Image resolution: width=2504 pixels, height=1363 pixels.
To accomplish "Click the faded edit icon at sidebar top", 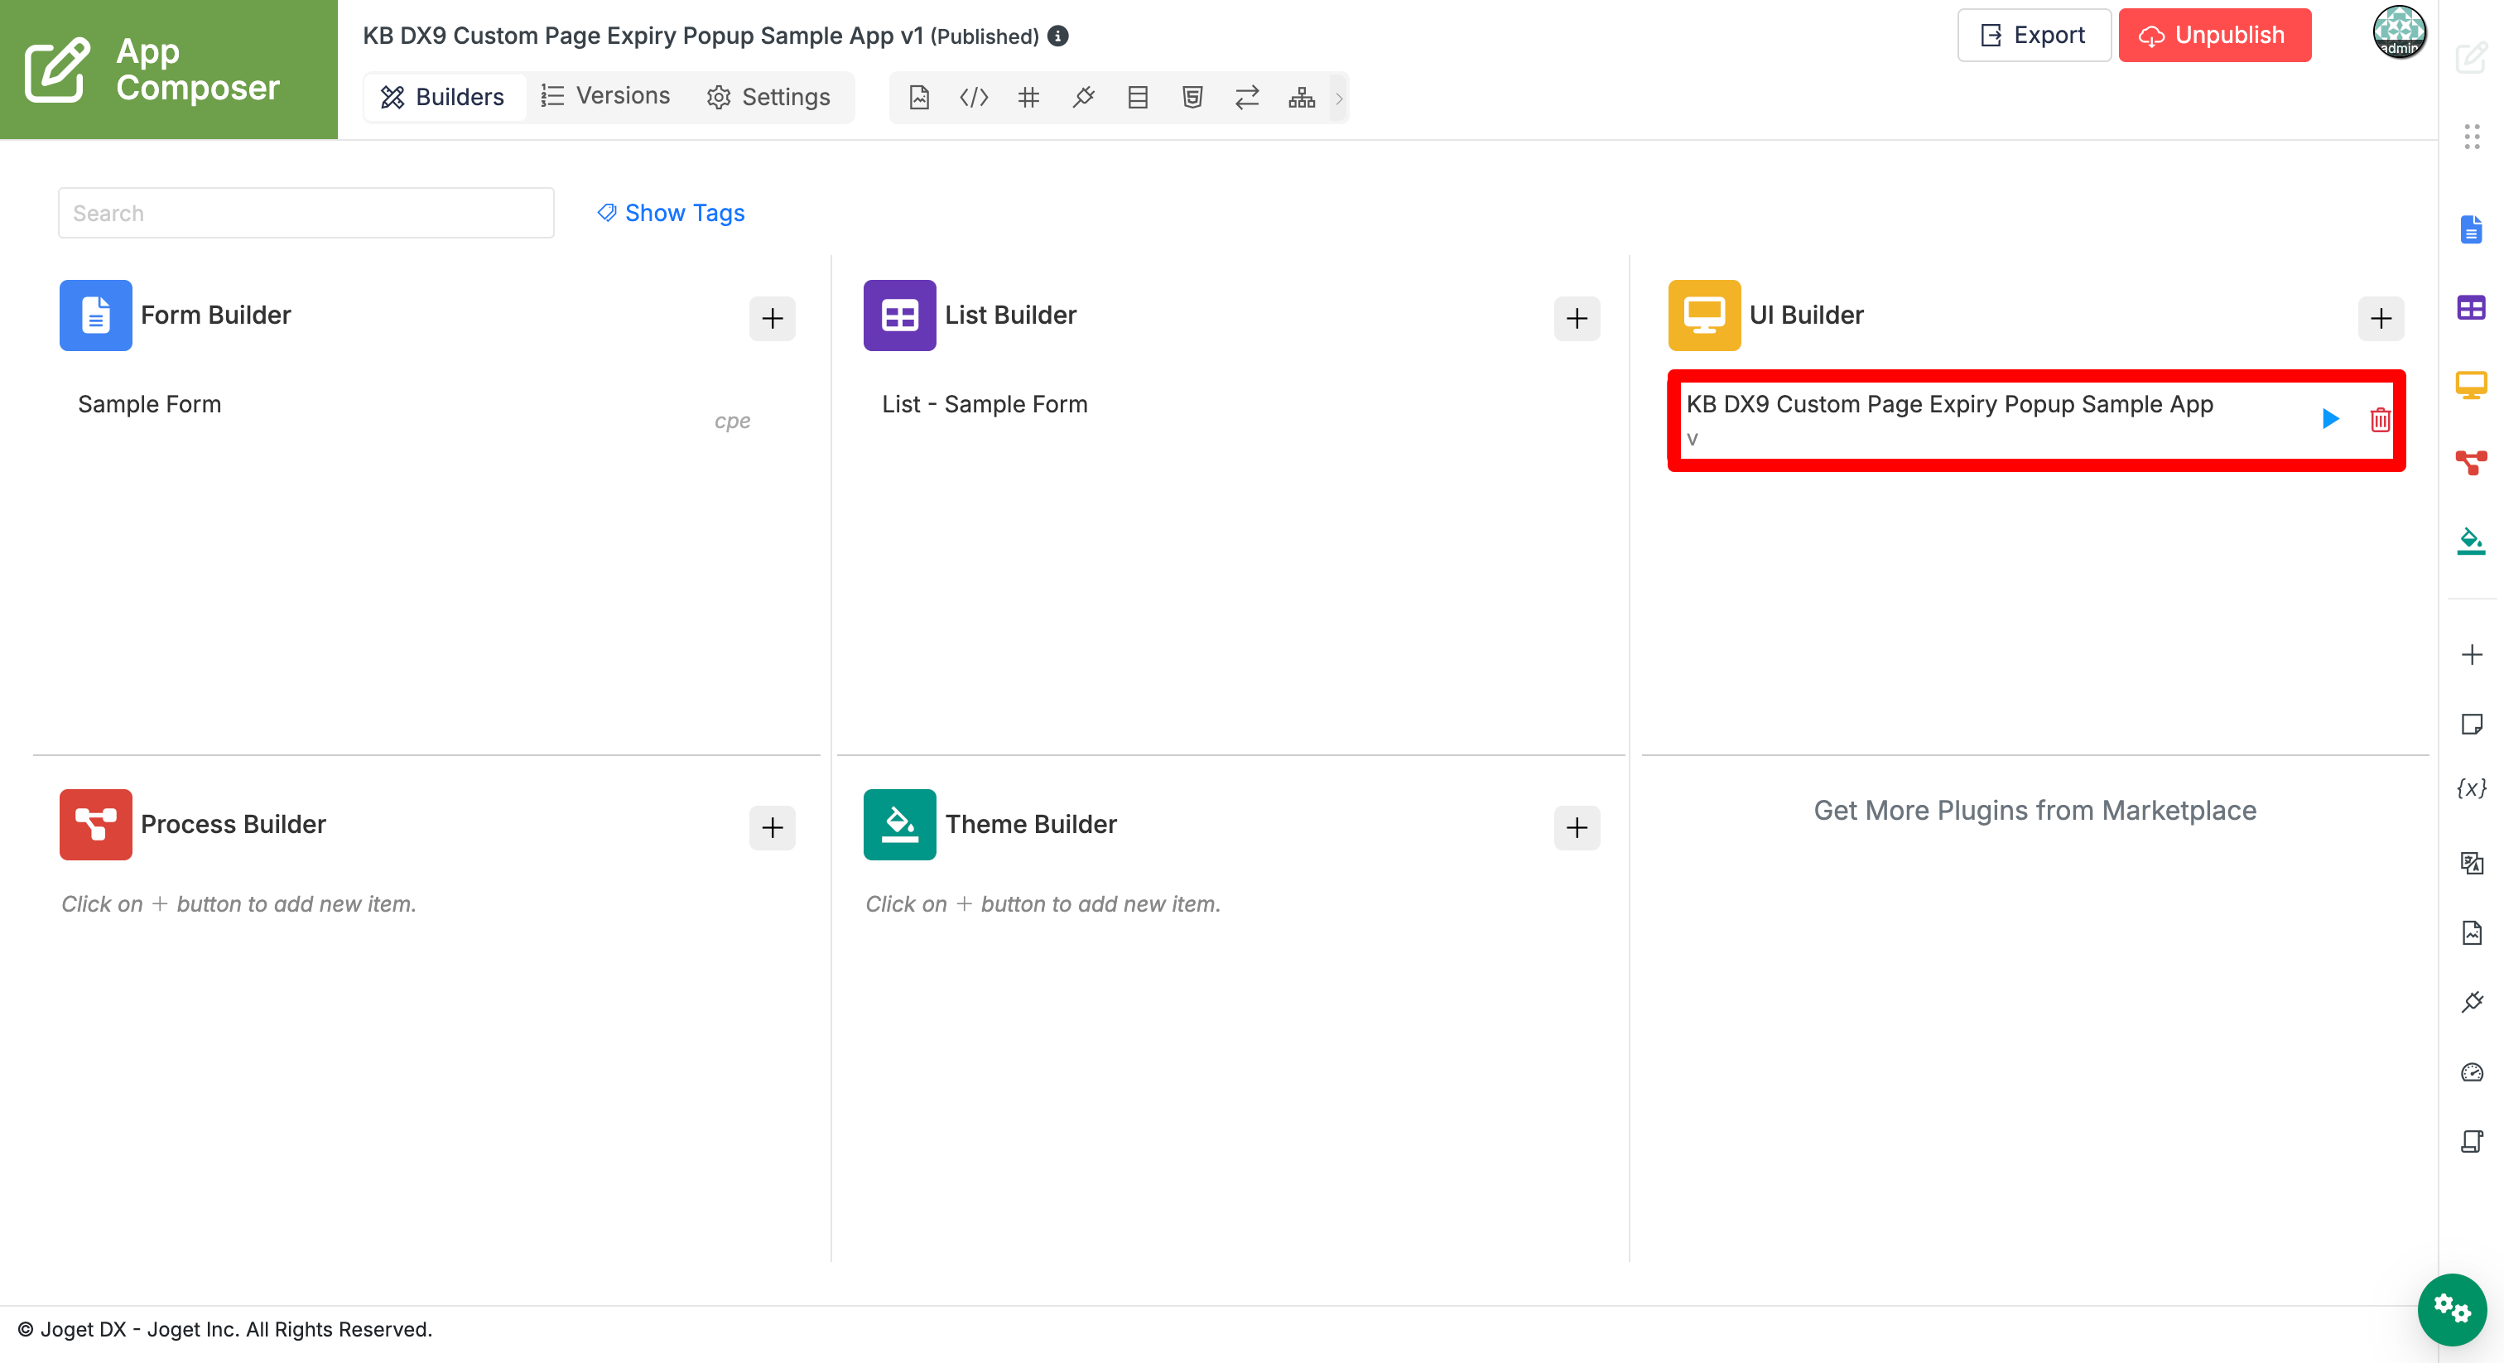I will coord(2471,58).
